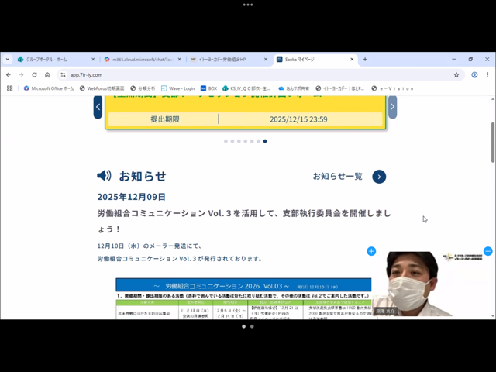
Task: Switch to the グループポータル・ホーム tab
Action: click(50, 59)
